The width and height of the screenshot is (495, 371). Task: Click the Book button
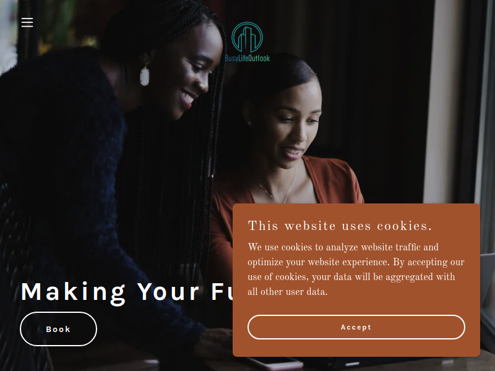(58, 329)
